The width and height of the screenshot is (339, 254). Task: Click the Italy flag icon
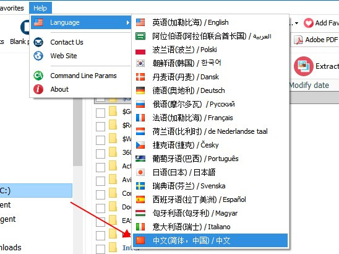140,227
